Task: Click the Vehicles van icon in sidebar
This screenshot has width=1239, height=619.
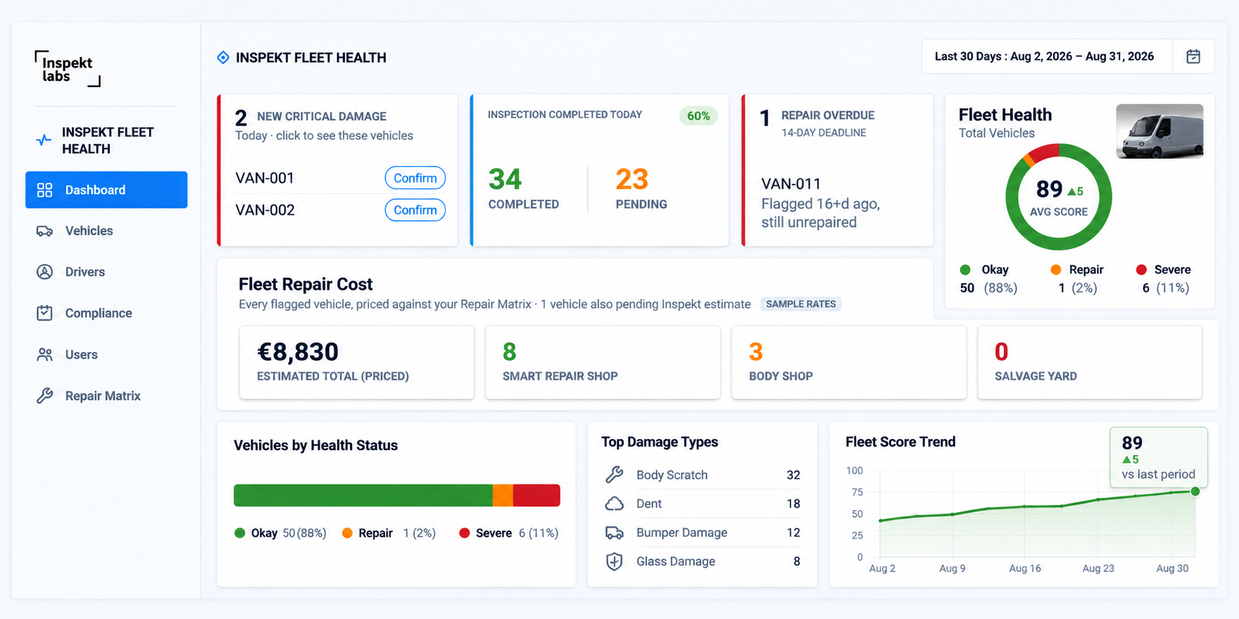Action: (45, 231)
